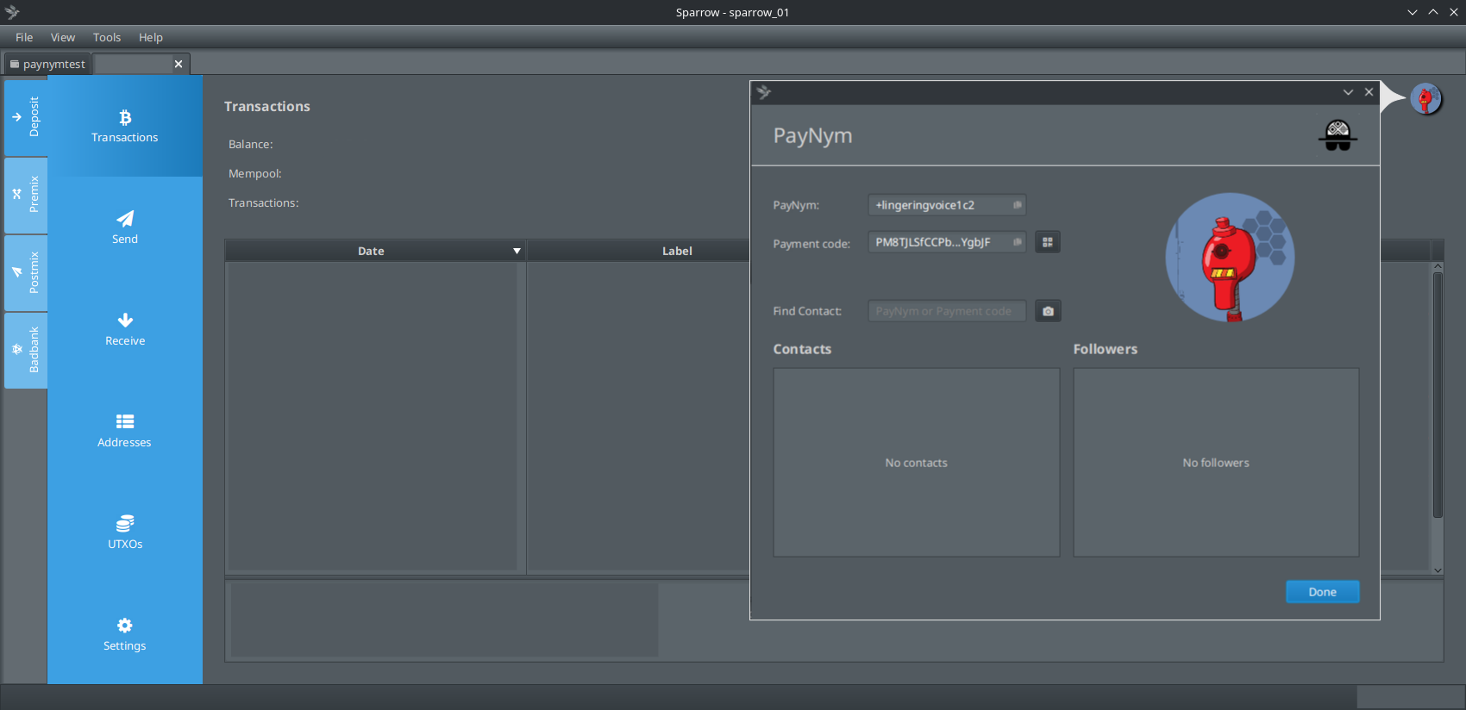Click the Label column header
This screenshot has width=1466, height=710.
(677, 251)
